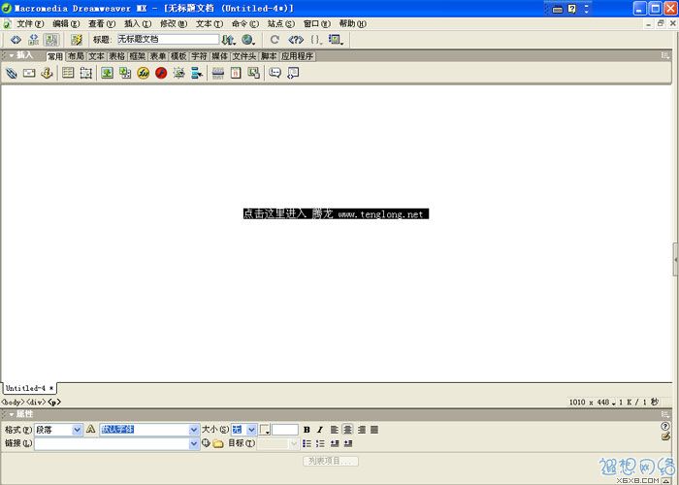Click the text outdent button

point(335,443)
